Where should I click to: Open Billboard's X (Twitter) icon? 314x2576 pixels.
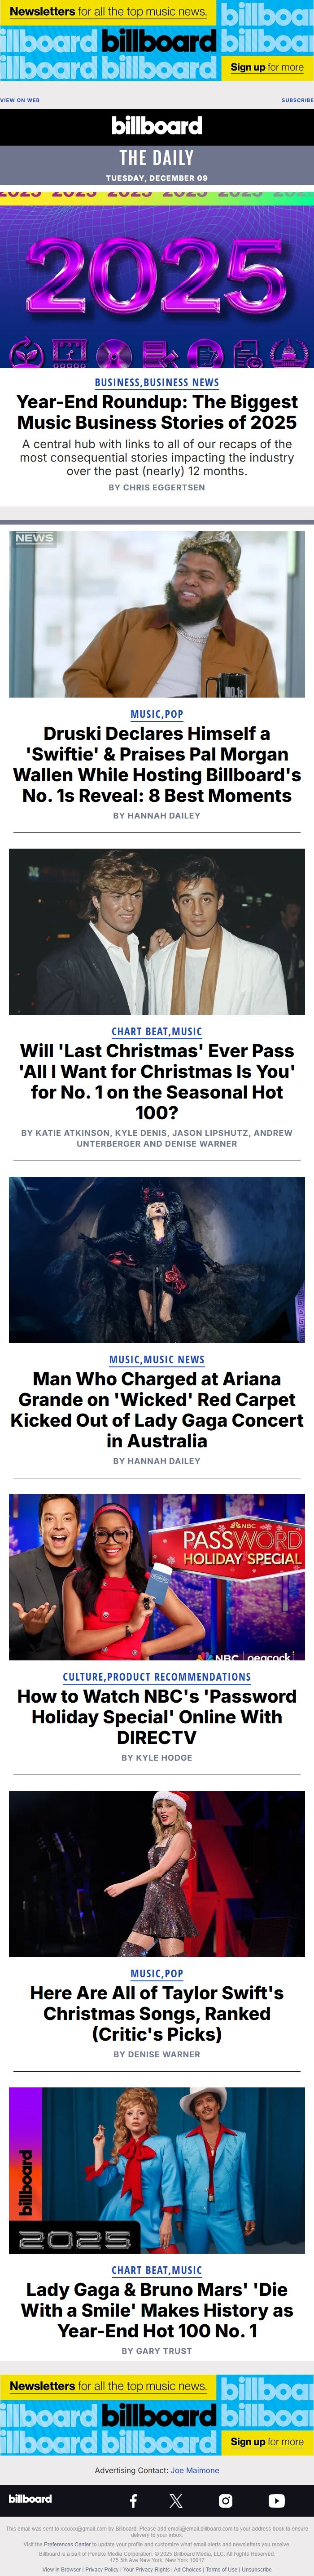point(176,2500)
